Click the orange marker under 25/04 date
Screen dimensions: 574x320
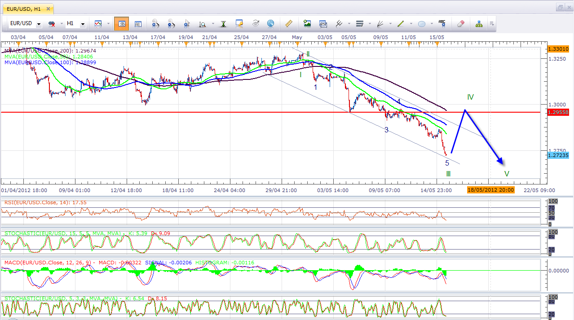[x=242, y=44]
